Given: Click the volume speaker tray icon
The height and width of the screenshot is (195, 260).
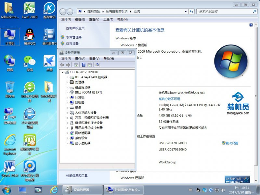Looking at the screenshot, I should click(x=223, y=190).
